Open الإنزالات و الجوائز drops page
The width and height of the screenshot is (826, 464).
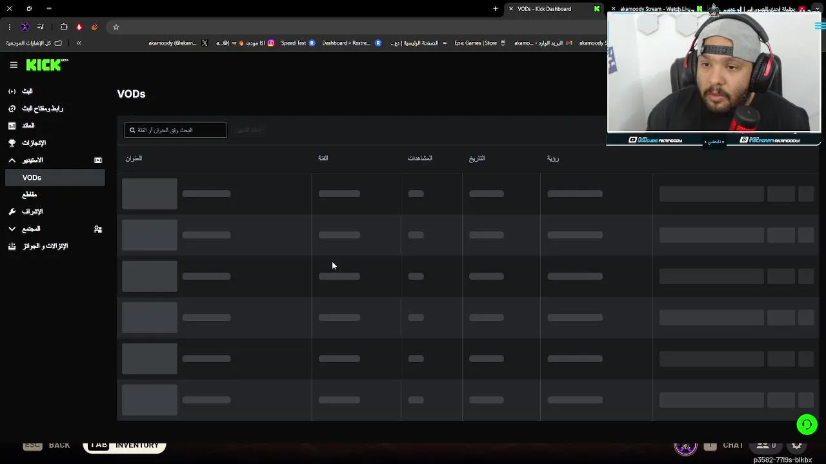pyautogui.click(x=45, y=246)
